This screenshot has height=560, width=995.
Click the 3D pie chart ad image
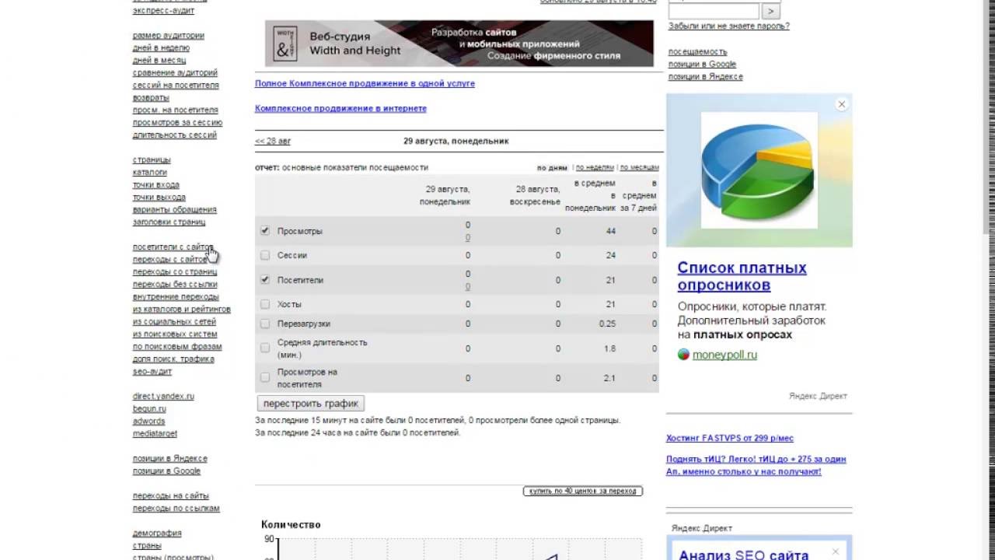(x=759, y=170)
